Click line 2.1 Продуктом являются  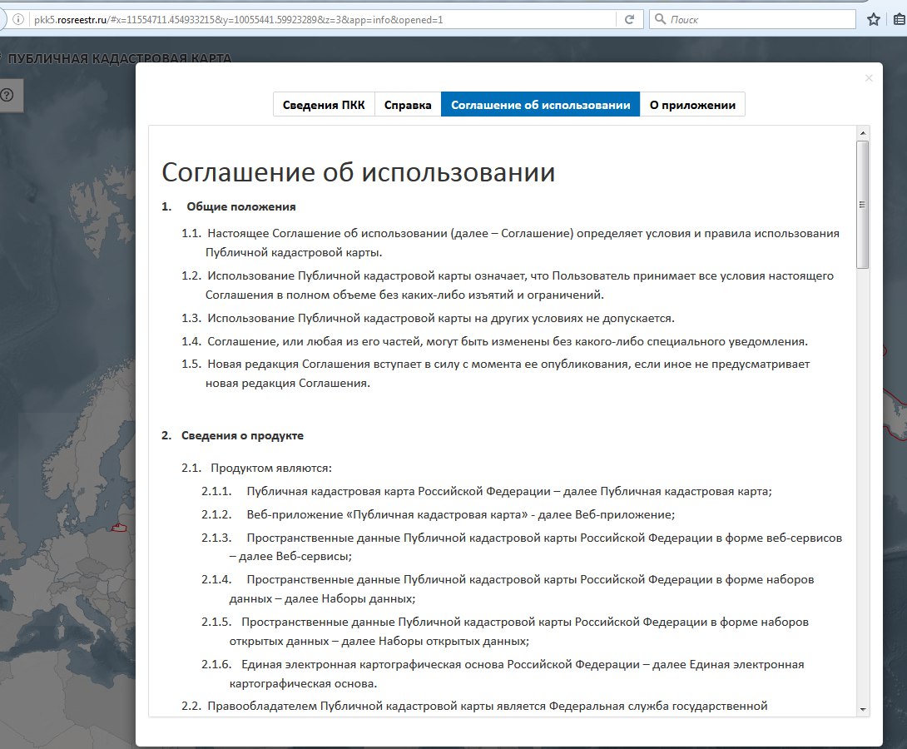pyautogui.click(x=257, y=468)
